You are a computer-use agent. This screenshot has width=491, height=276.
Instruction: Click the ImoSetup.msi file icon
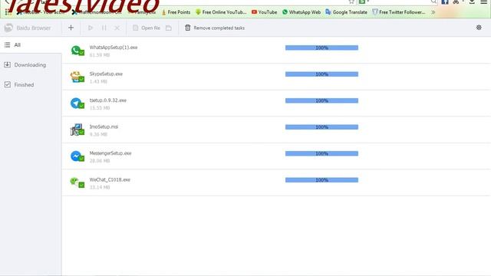coord(77,130)
